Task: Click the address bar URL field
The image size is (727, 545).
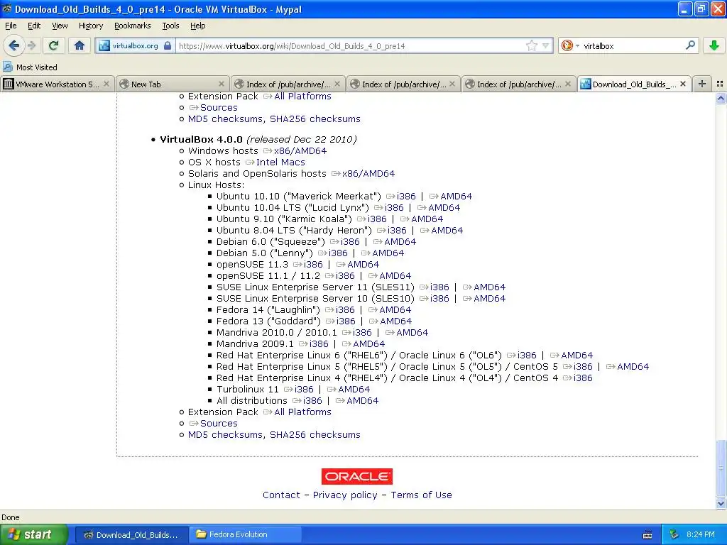Action: point(350,46)
